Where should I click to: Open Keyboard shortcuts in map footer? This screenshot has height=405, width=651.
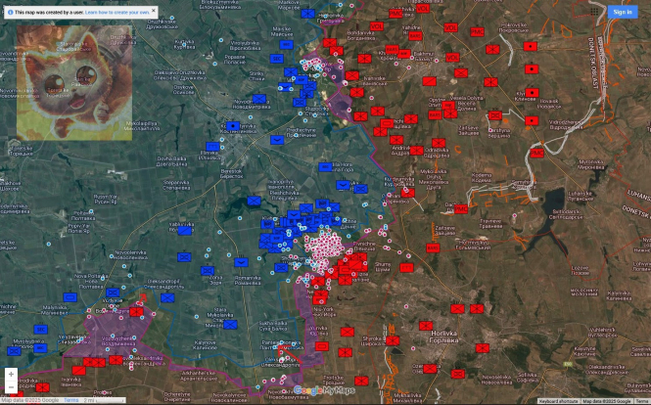pyautogui.click(x=560, y=401)
